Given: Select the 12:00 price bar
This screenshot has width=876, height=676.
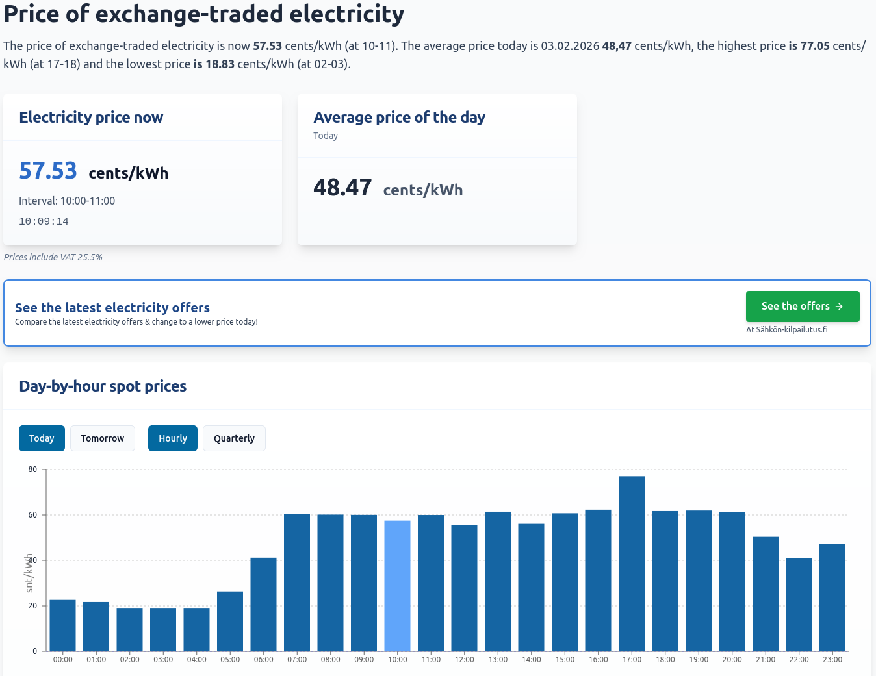Looking at the screenshot, I should click(464, 588).
